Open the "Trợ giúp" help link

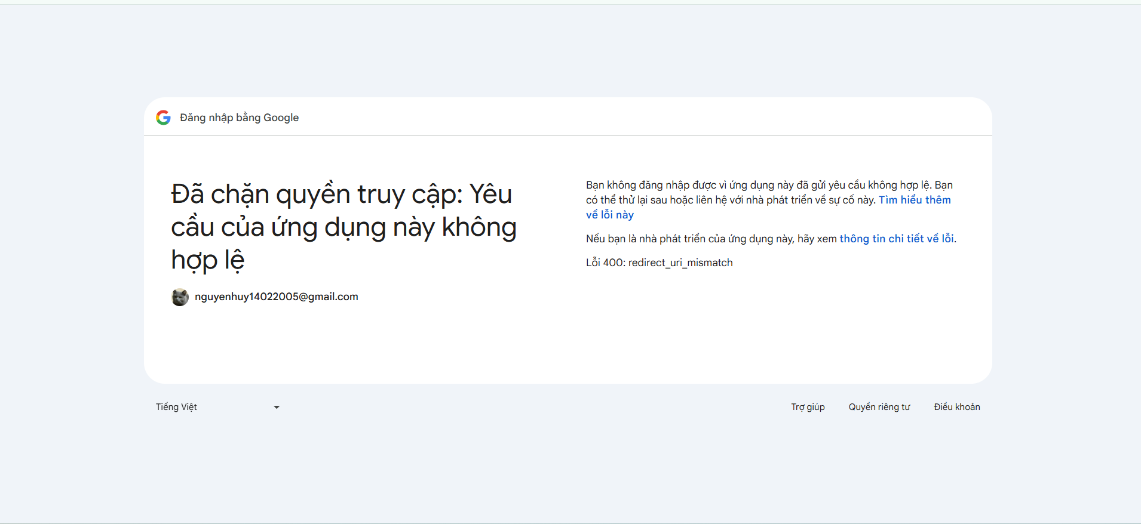pyautogui.click(x=808, y=407)
